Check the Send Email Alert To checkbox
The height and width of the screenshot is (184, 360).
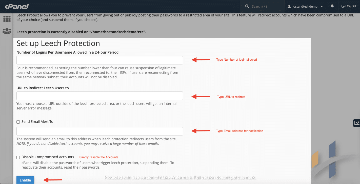point(18,122)
